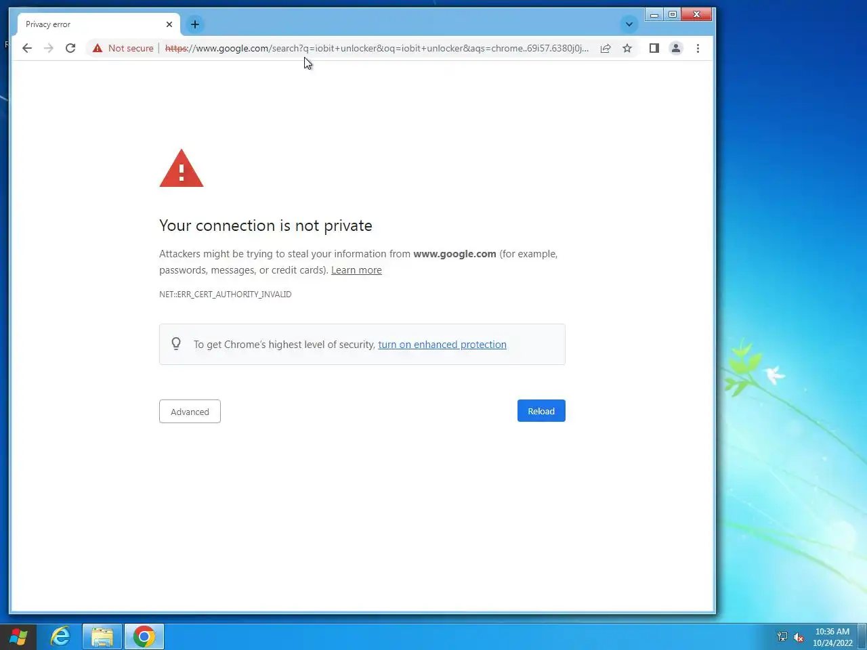This screenshot has width=867, height=650.
Task: Close the Privacy error tab
Action: tap(169, 24)
